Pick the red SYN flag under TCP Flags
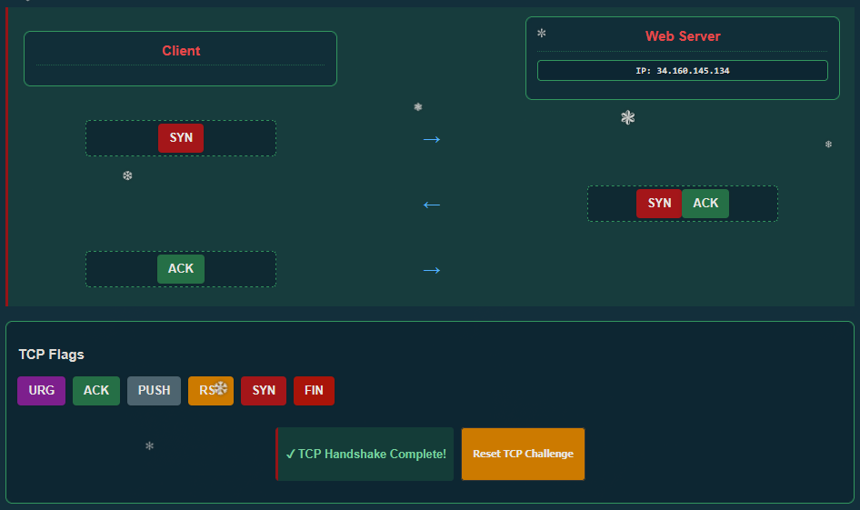This screenshot has height=510, width=860. pyautogui.click(x=264, y=391)
